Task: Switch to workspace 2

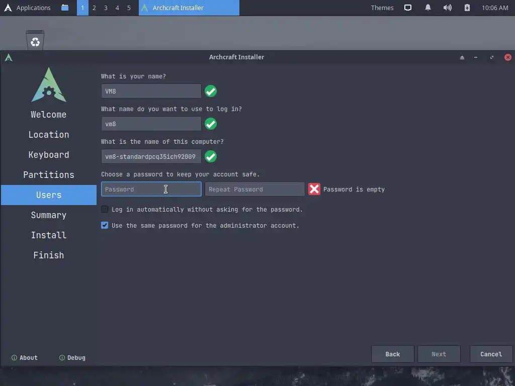Action: pyautogui.click(x=94, y=8)
